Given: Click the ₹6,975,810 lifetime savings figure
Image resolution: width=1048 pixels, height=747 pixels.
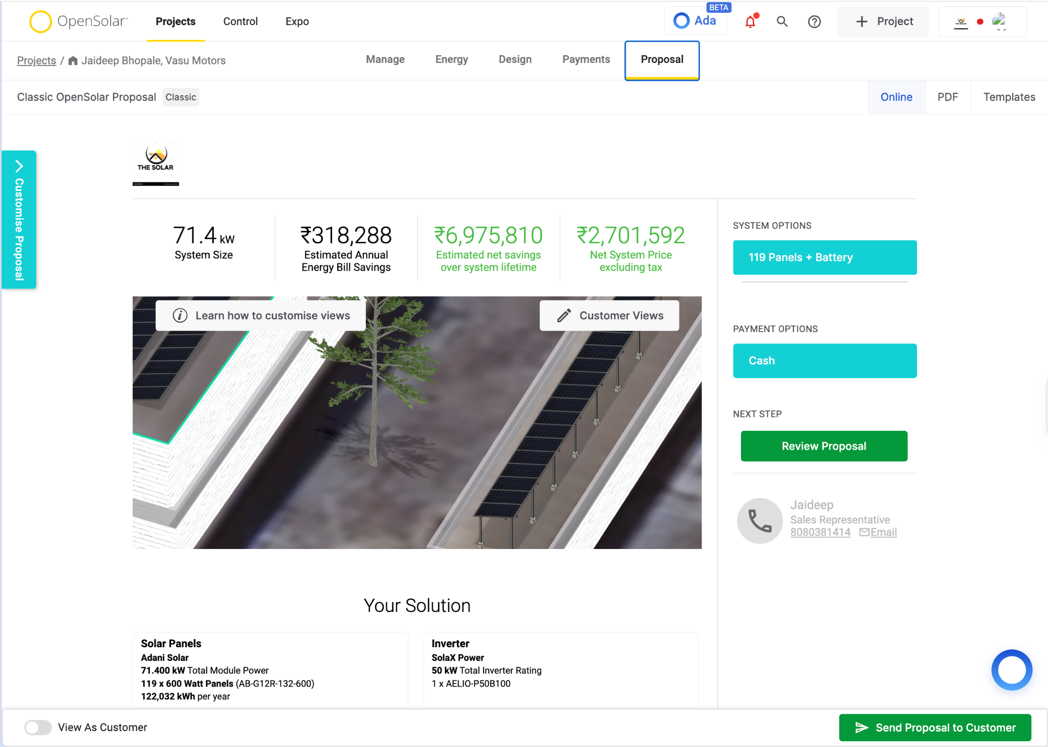Looking at the screenshot, I should pyautogui.click(x=489, y=236).
